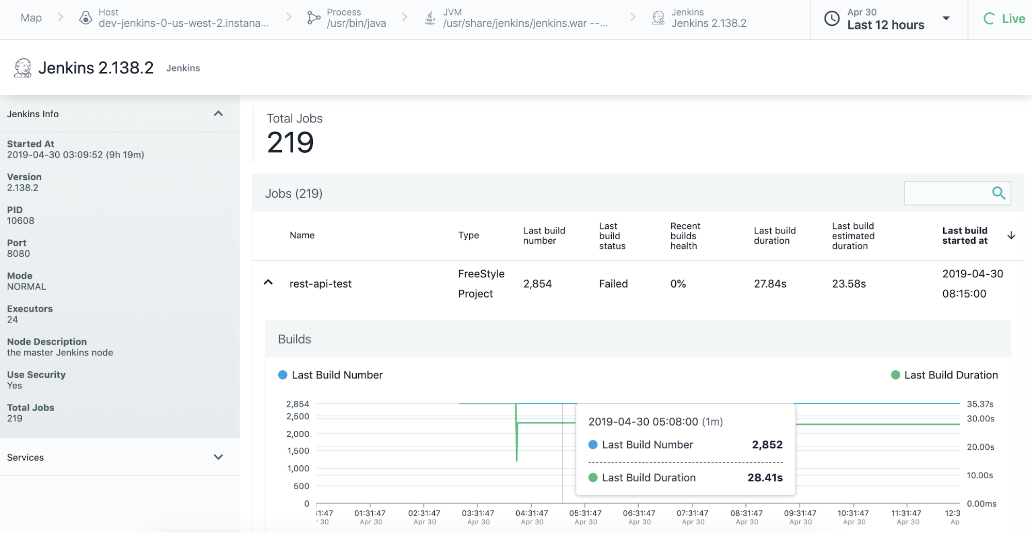The image size is (1032, 533).
Task: Sort by Last build status column
Action: (612, 236)
